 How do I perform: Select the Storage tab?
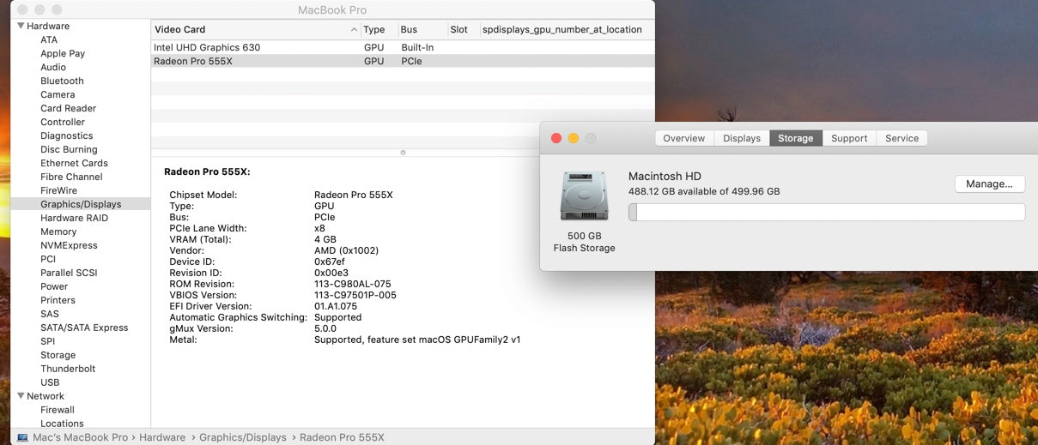click(796, 138)
